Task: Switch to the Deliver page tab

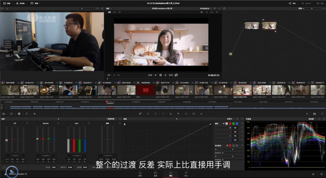Action: [186, 174]
